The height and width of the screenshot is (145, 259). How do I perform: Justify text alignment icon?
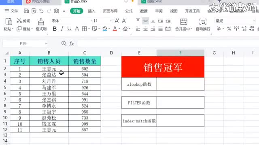tap(160, 29)
